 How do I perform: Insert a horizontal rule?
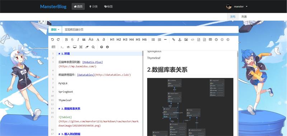click(x=165, y=39)
